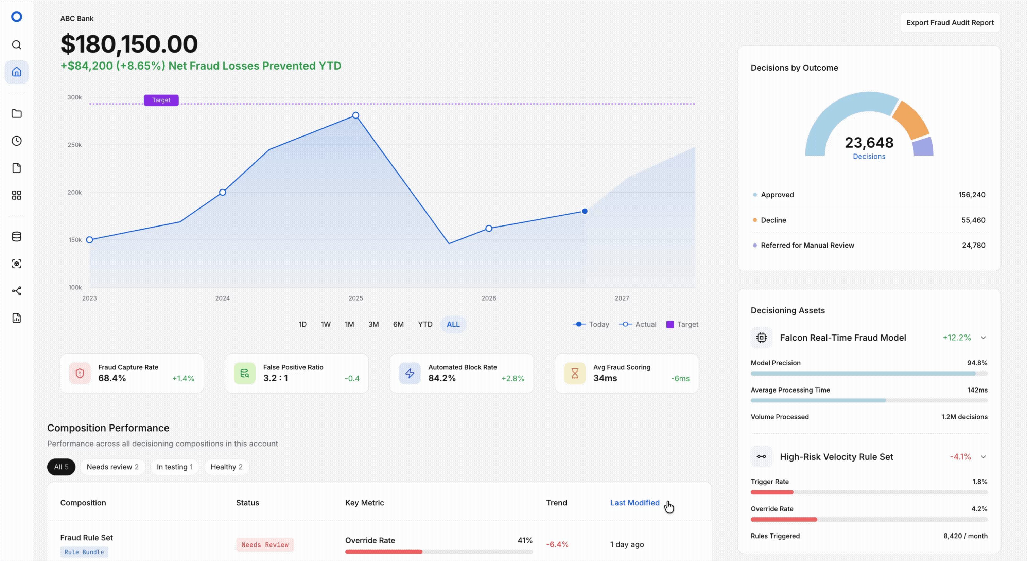This screenshot has height=561, width=1027.
Task: Filter by In testing tab
Action: point(175,467)
